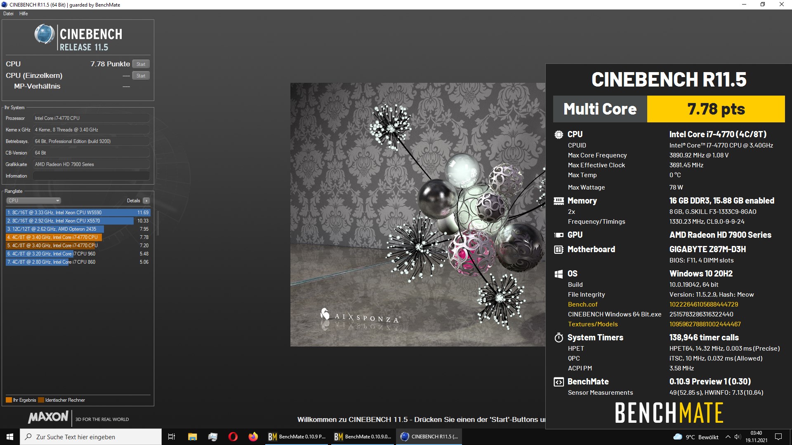Click the Betriebssys. field 64 Bit Professional Edition
Viewport: 792px width, 445px height.
click(91, 141)
